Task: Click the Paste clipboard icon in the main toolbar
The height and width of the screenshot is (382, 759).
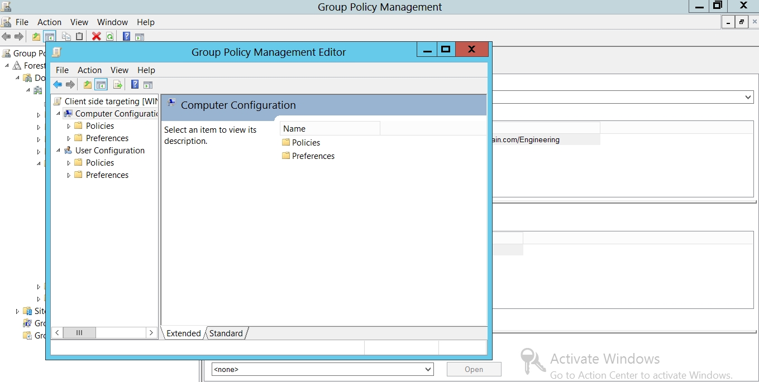Action: pyautogui.click(x=79, y=37)
